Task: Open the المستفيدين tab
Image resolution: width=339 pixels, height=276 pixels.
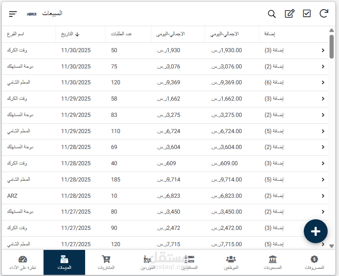Action: point(189,262)
